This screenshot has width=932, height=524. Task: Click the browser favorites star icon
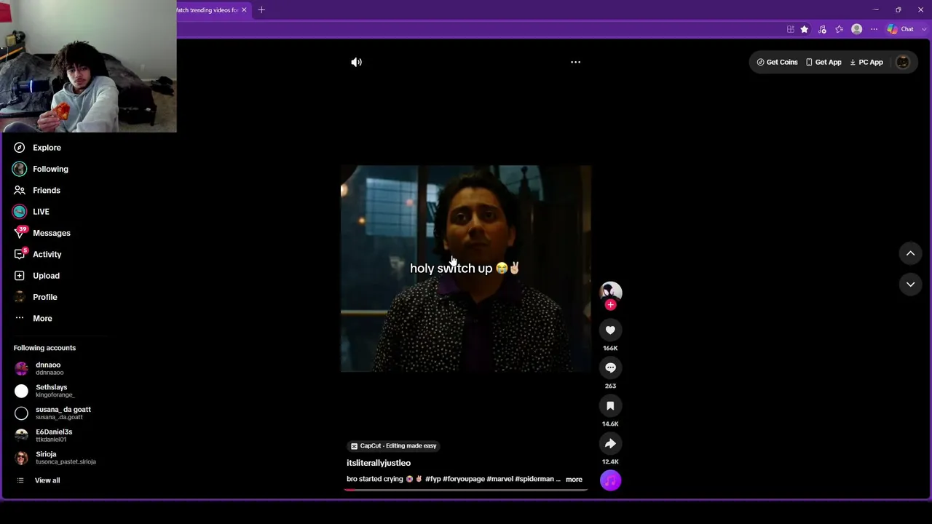click(x=805, y=29)
